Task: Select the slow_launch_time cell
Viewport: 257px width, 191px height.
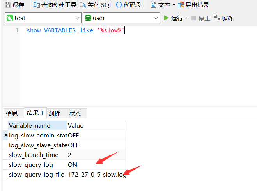Action: (37, 155)
